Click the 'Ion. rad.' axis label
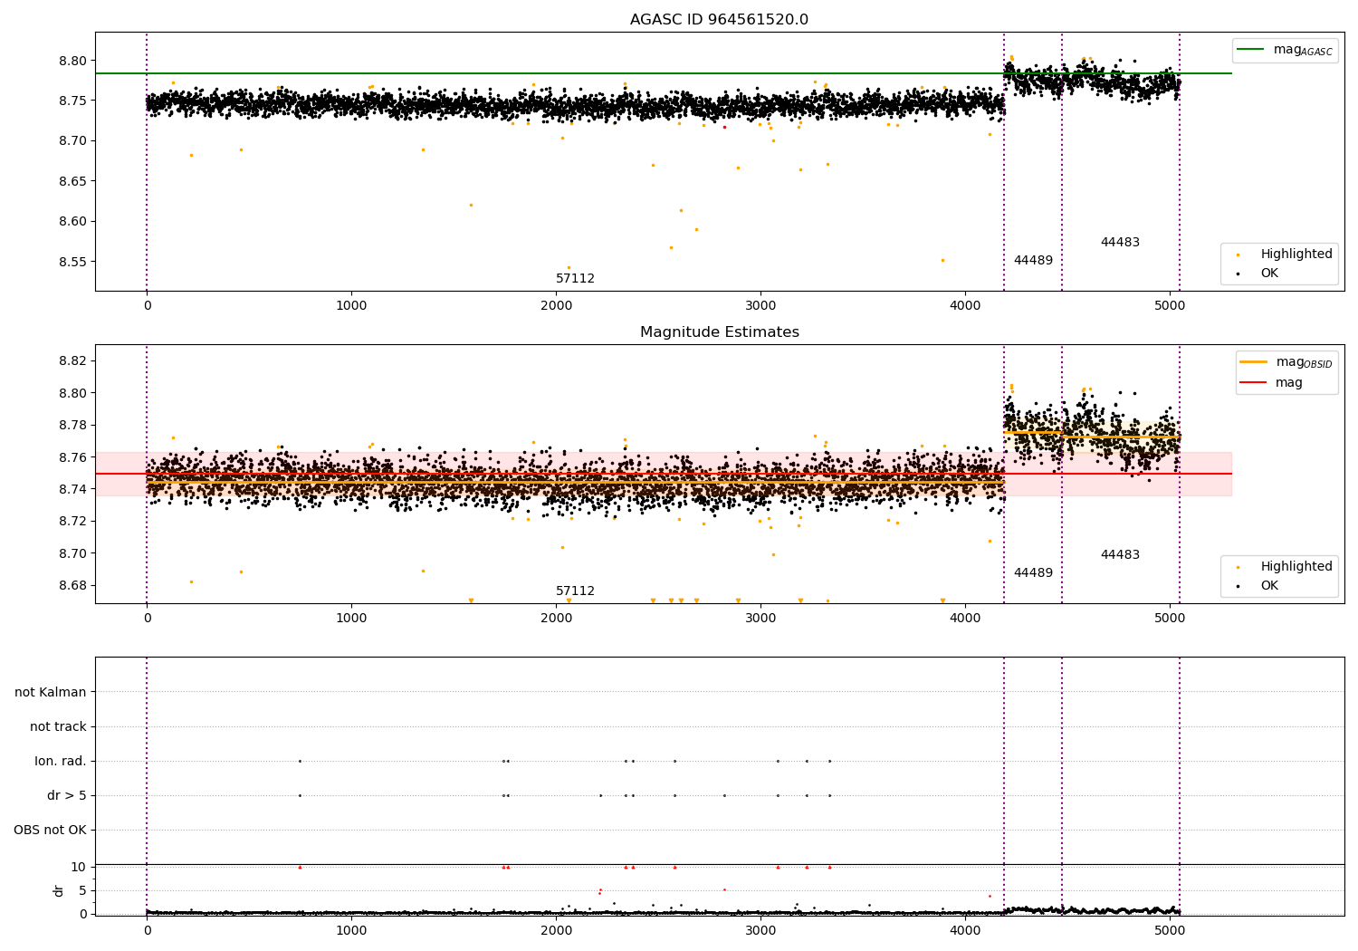1358x951 pixels. click(61, 761)
